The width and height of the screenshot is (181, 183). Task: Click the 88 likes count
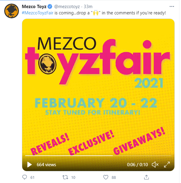point(114,178)
